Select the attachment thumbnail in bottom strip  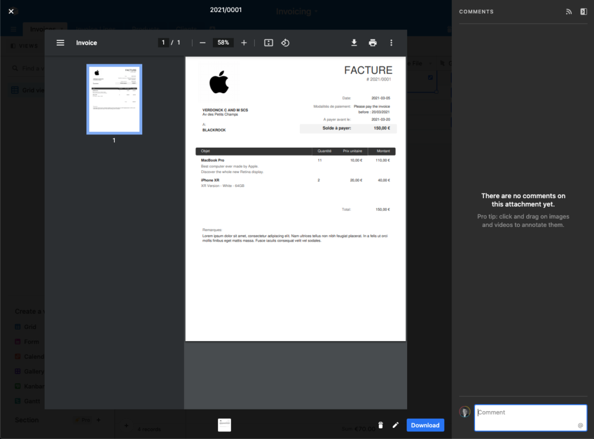click(224, 425)
